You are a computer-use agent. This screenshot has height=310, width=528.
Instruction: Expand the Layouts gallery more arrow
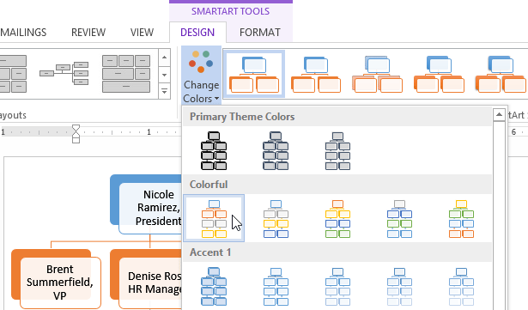coord(164,91)
